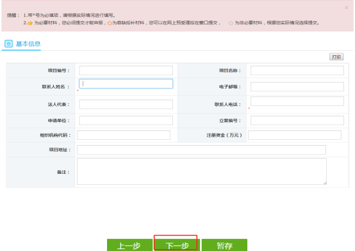Viewport: 355px width, 251px height.
Task: Click the 基本信息 list icon
Action: point(8,44)
